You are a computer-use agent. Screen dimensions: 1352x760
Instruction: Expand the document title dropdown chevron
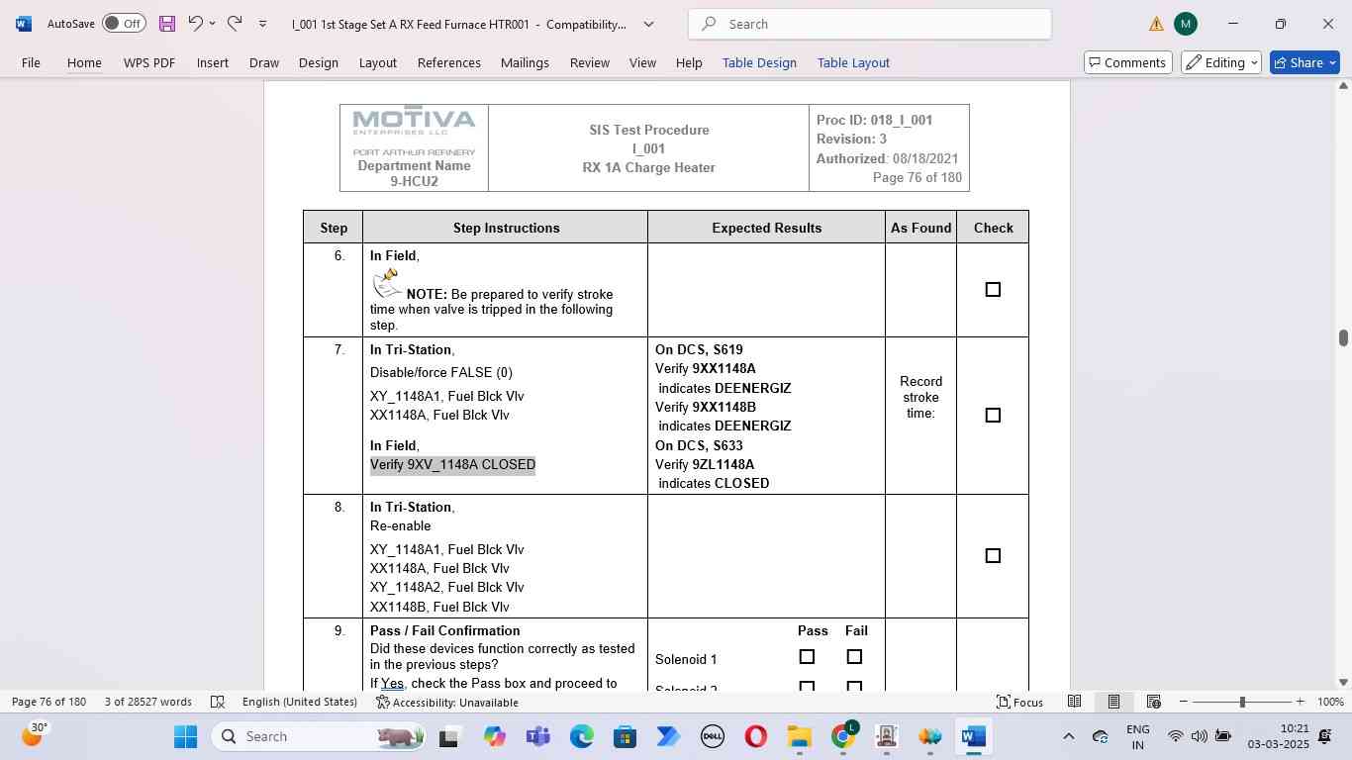648,24
